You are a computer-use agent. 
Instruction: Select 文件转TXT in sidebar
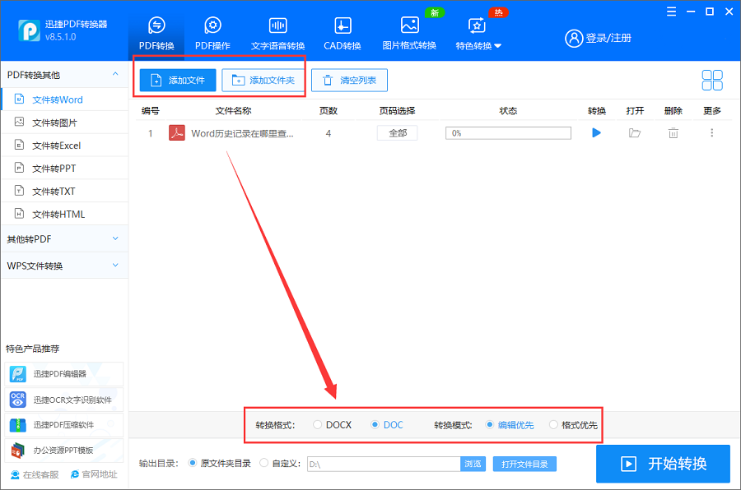[x=65, y=192]
